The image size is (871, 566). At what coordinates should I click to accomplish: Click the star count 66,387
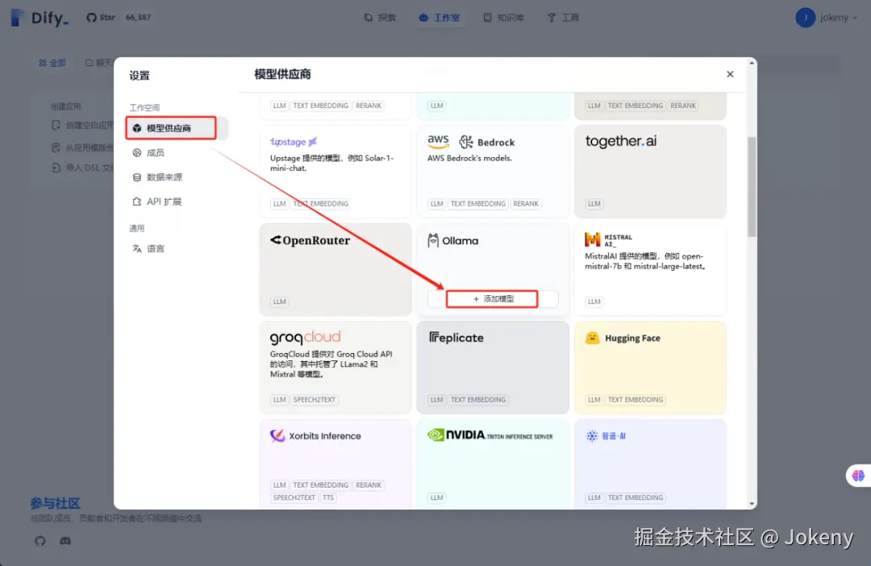(138, 17)
